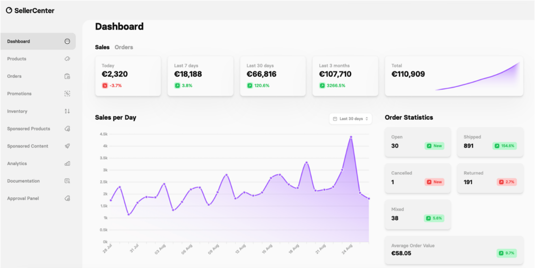Click the Order Statistics heading
Viewport: 535px width, 268px height.
click(x=409, y=118)
